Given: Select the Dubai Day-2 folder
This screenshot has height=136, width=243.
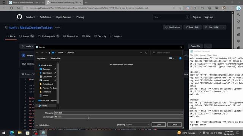Looking at the screenshot, I should coord(48,84).
